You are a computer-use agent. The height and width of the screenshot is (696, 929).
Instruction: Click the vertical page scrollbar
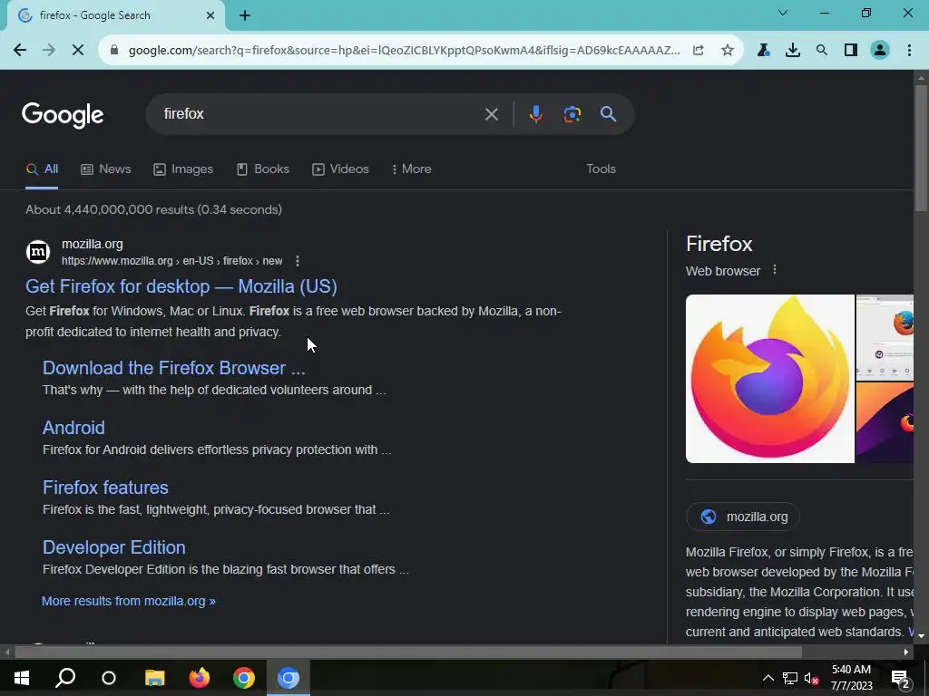point(921,148)
